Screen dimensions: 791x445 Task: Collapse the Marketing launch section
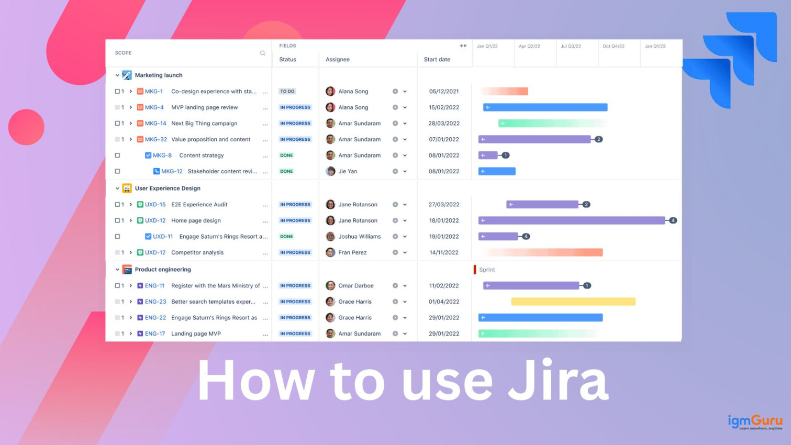(x=117, y=75)
